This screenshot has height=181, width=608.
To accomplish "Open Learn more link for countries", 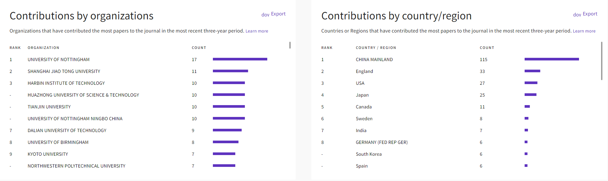I will click(584, 31).
